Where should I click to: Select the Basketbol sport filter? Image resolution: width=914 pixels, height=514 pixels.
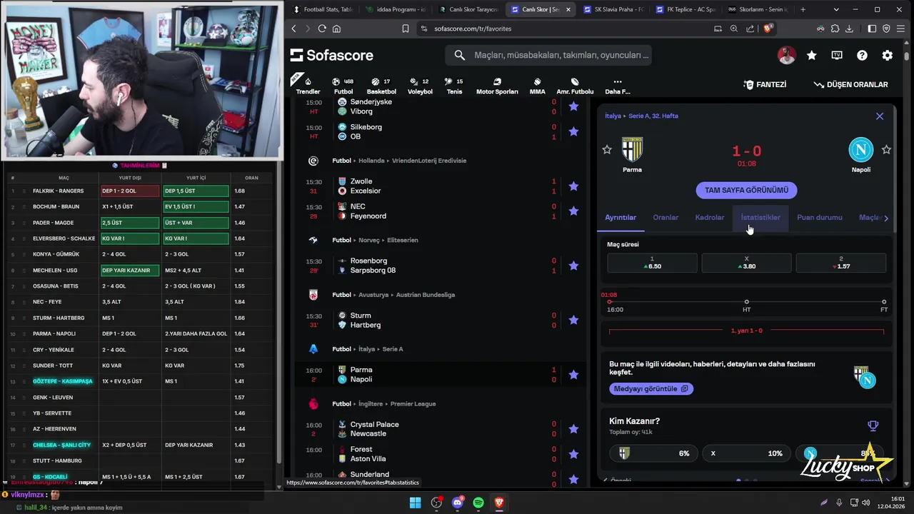pos(381,86)
